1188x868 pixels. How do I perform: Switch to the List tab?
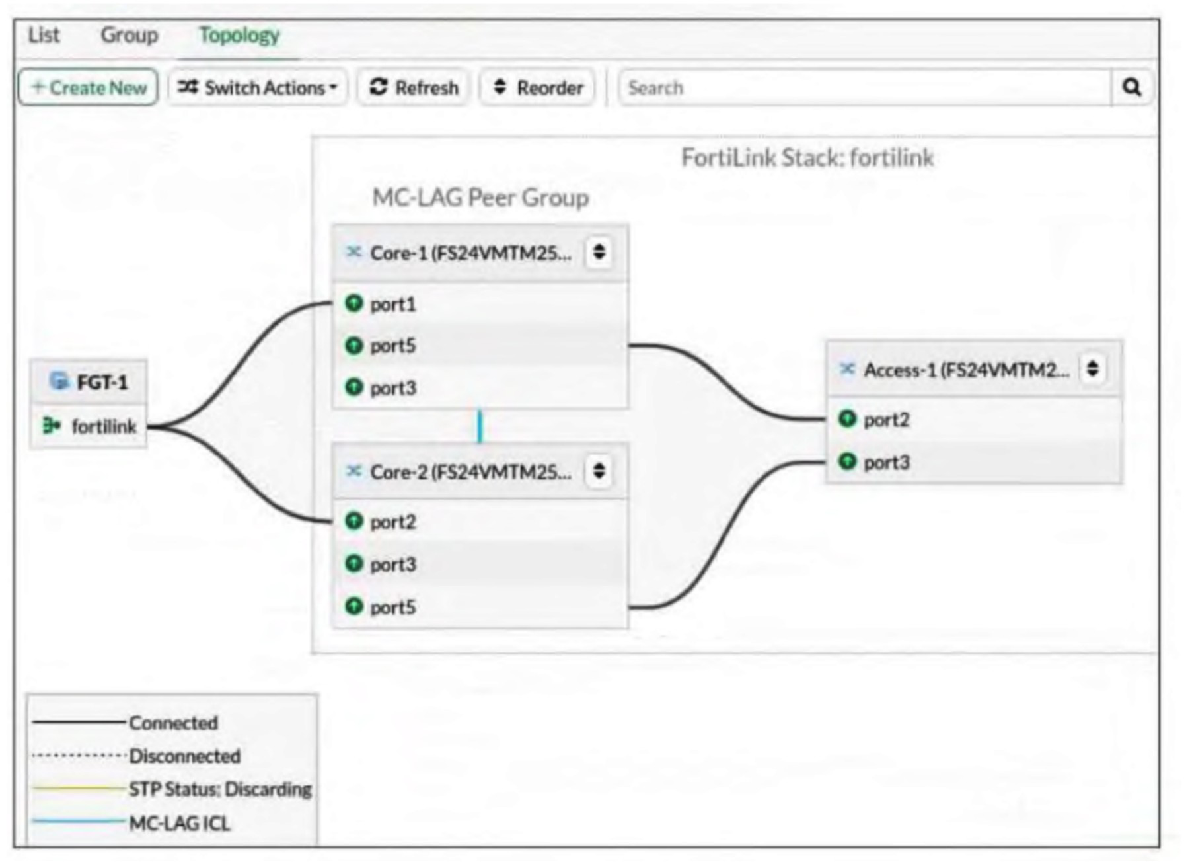coord(44,35)
